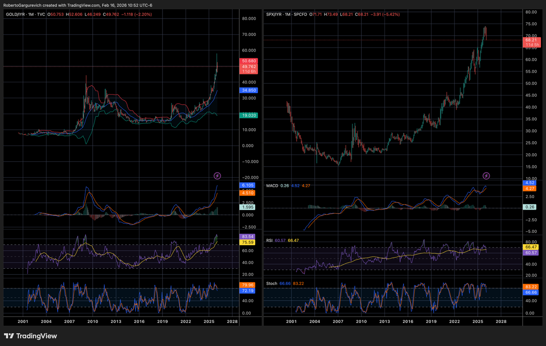This screenshot has height=346, width=546.
Task: Click the 75.00 price axis label on SPX/IYR
Action: click(531, 24)
